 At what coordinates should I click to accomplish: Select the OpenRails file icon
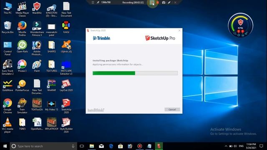tap(37, 124)
